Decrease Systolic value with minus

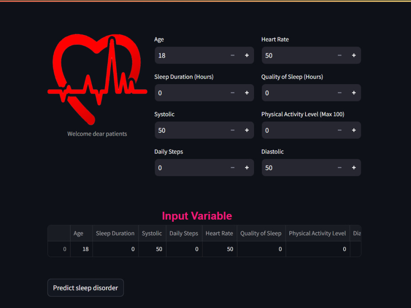tap(233, 130)
